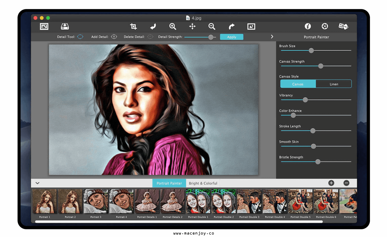Activate the Detail Tool oval icon
The image size is (387, 237).
coord(80,37)
